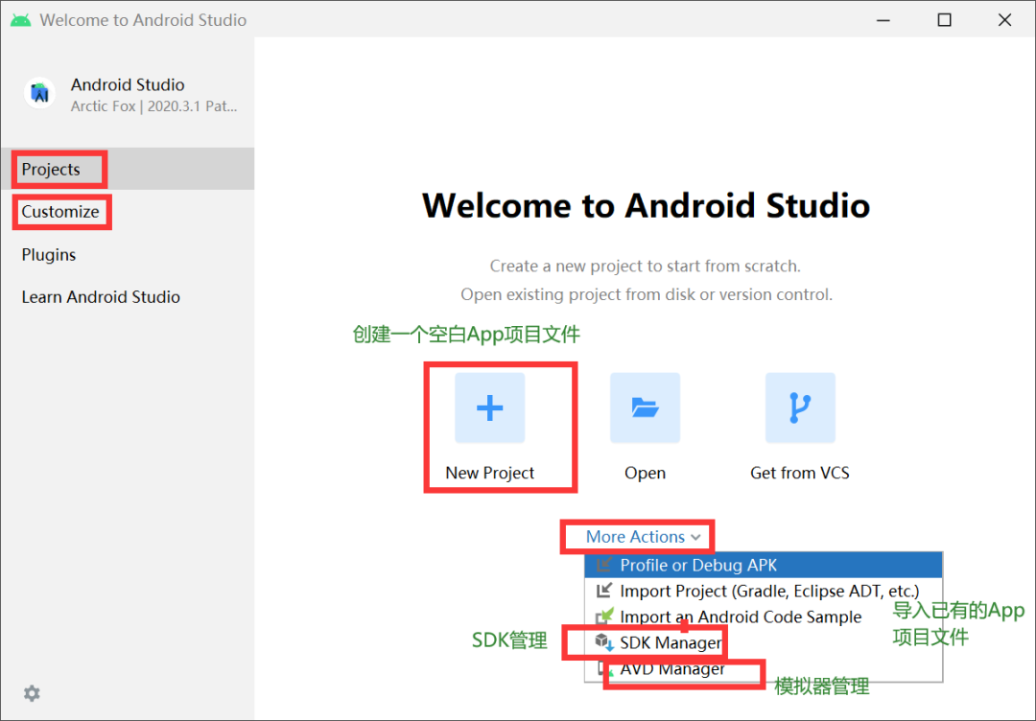
Task: Click the SDK Manager cube icon
Action: 604,641
